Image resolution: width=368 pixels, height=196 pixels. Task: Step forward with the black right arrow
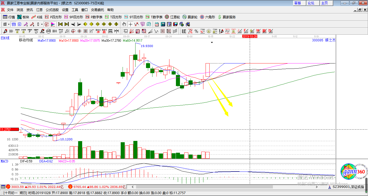coord(79,24)
